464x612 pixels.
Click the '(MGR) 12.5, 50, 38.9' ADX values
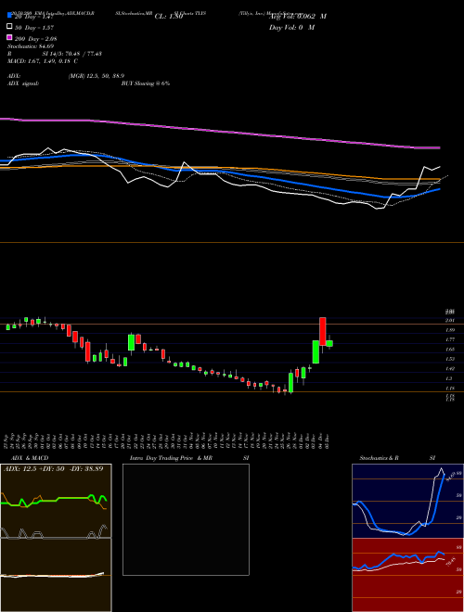click(97, 76)
